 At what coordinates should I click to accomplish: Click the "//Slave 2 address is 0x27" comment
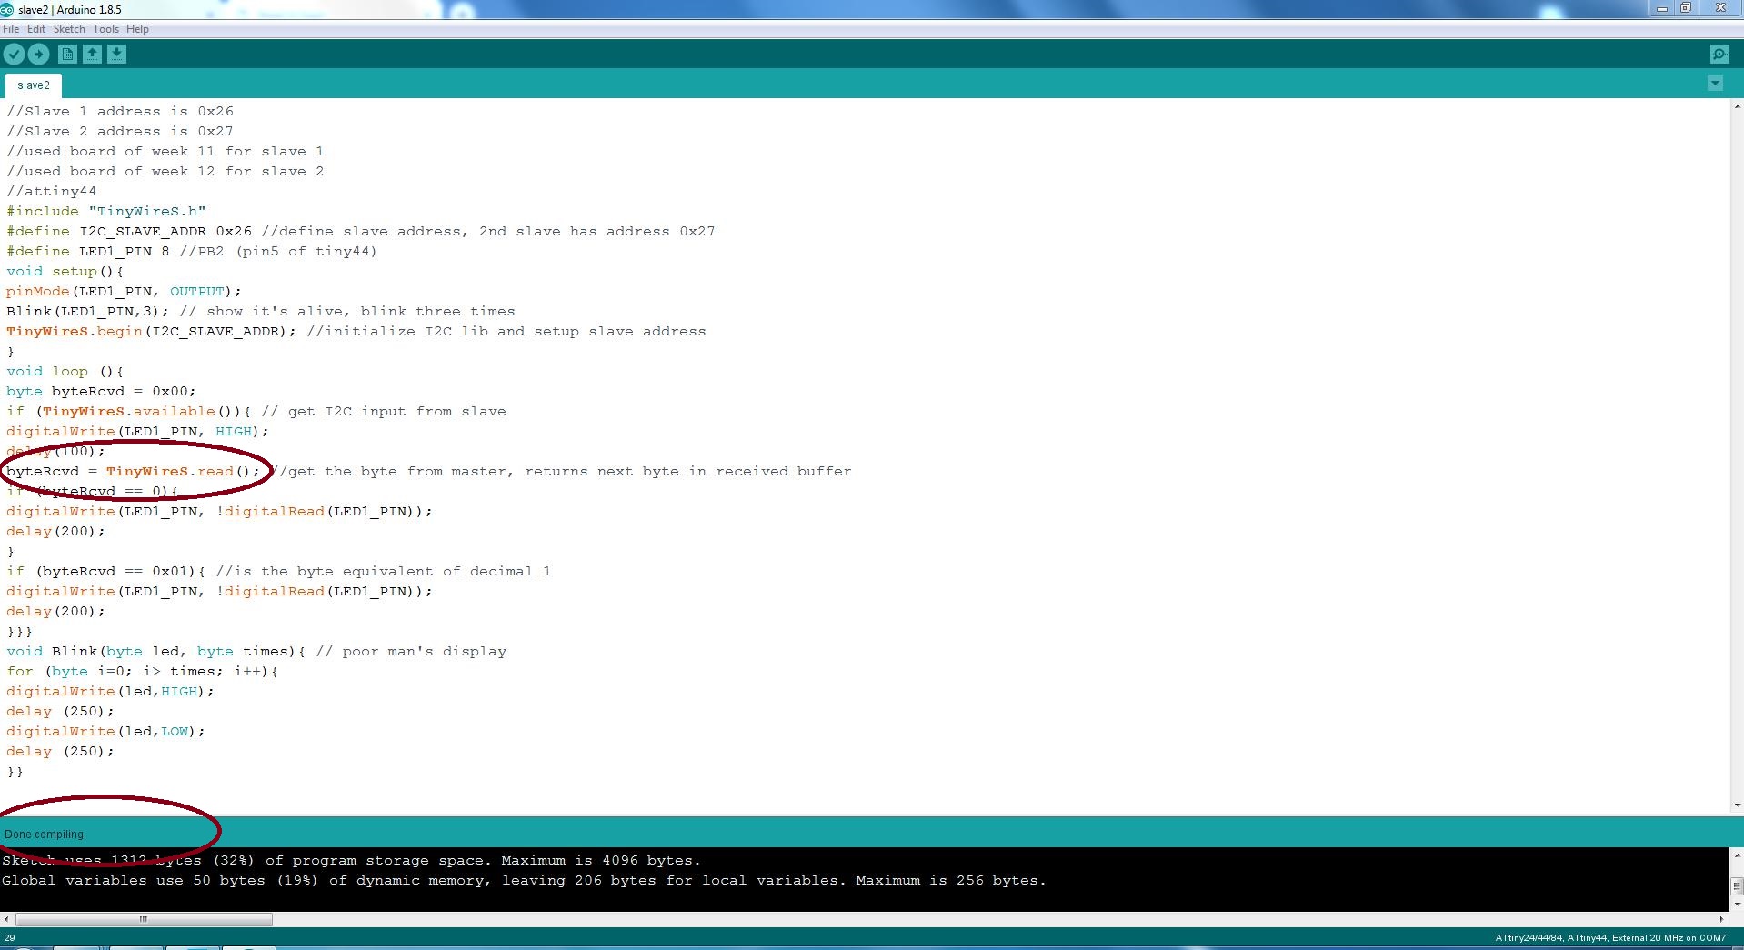120,131
